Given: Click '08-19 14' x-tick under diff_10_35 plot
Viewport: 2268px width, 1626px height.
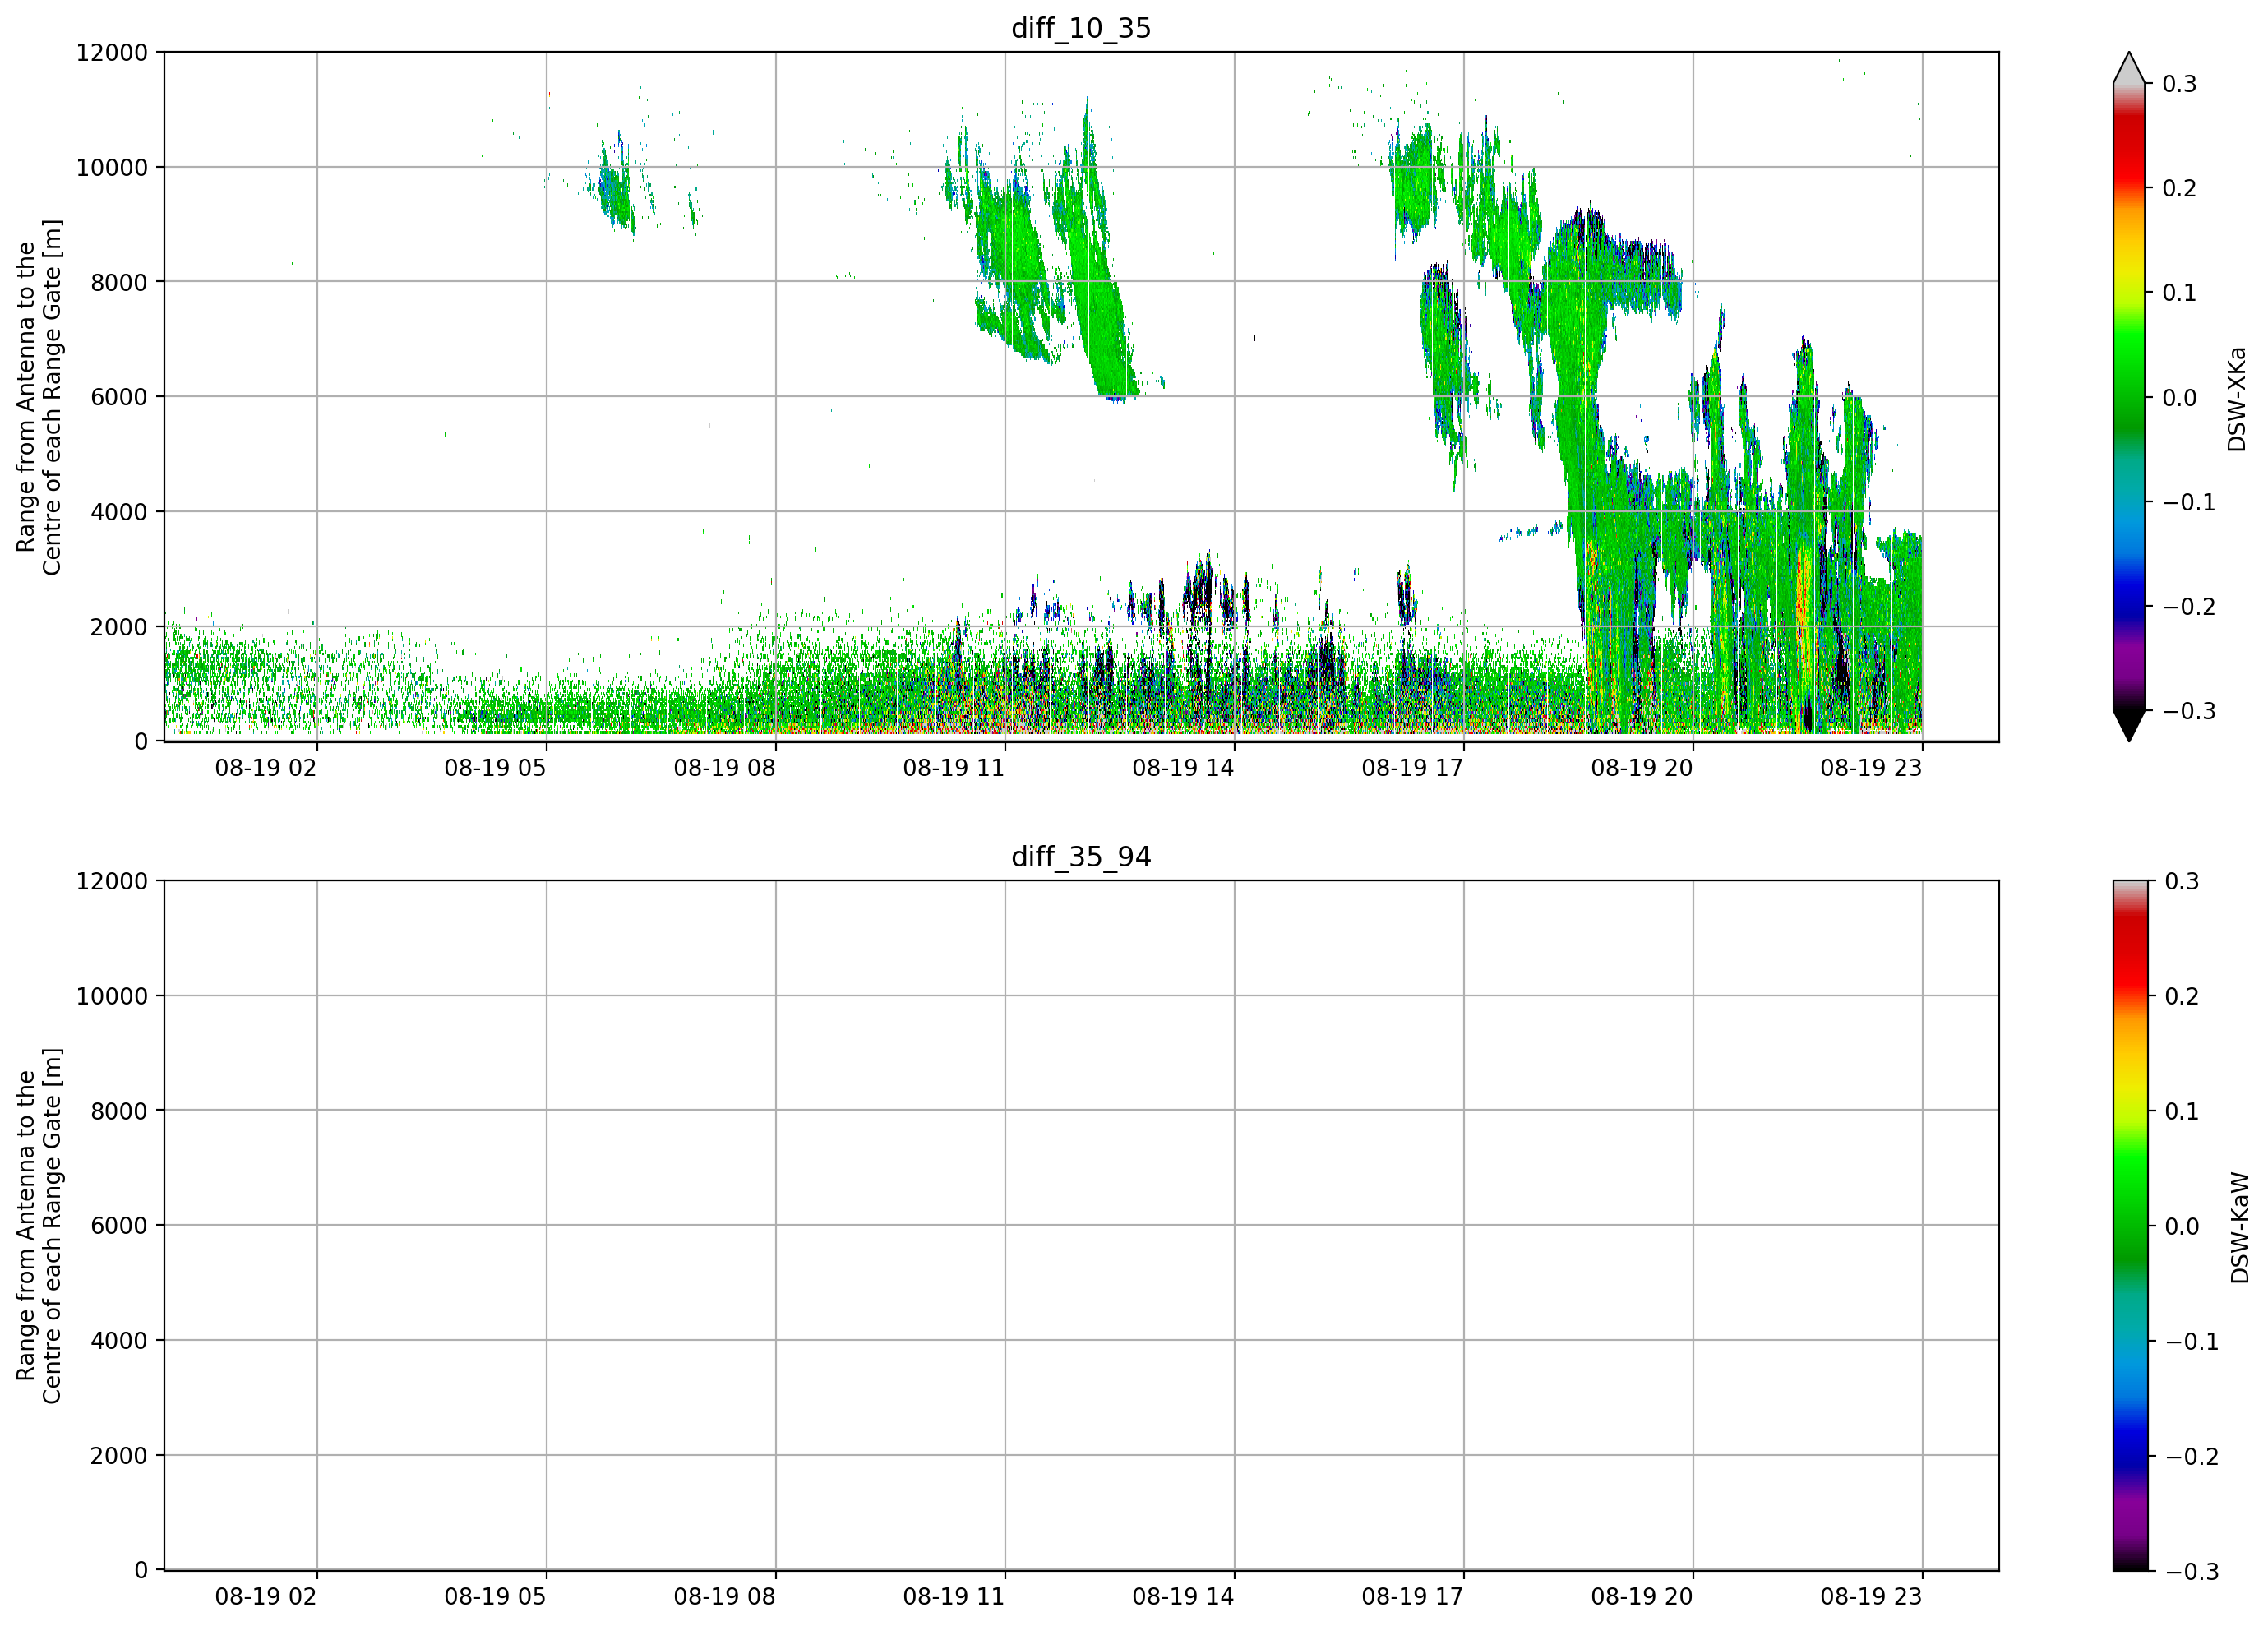Looking at the screenshot, I should pyautogui.click(x=1183, y=768).
